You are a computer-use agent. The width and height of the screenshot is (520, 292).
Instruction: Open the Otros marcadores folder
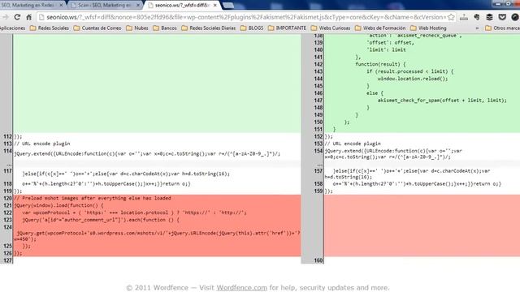point(502,28)
